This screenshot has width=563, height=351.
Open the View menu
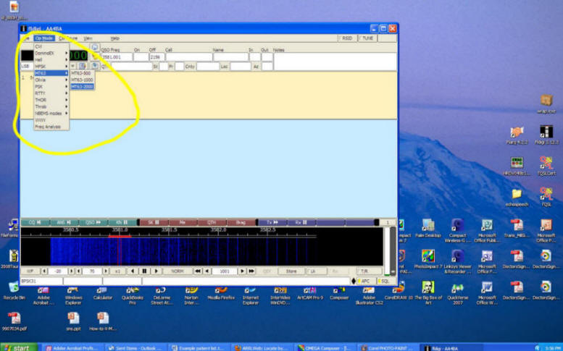coord(88,38)
